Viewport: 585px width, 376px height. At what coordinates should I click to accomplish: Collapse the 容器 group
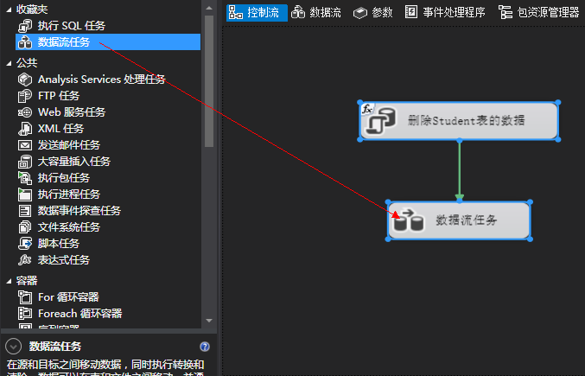pyautogui.click(x=9, y=282)
